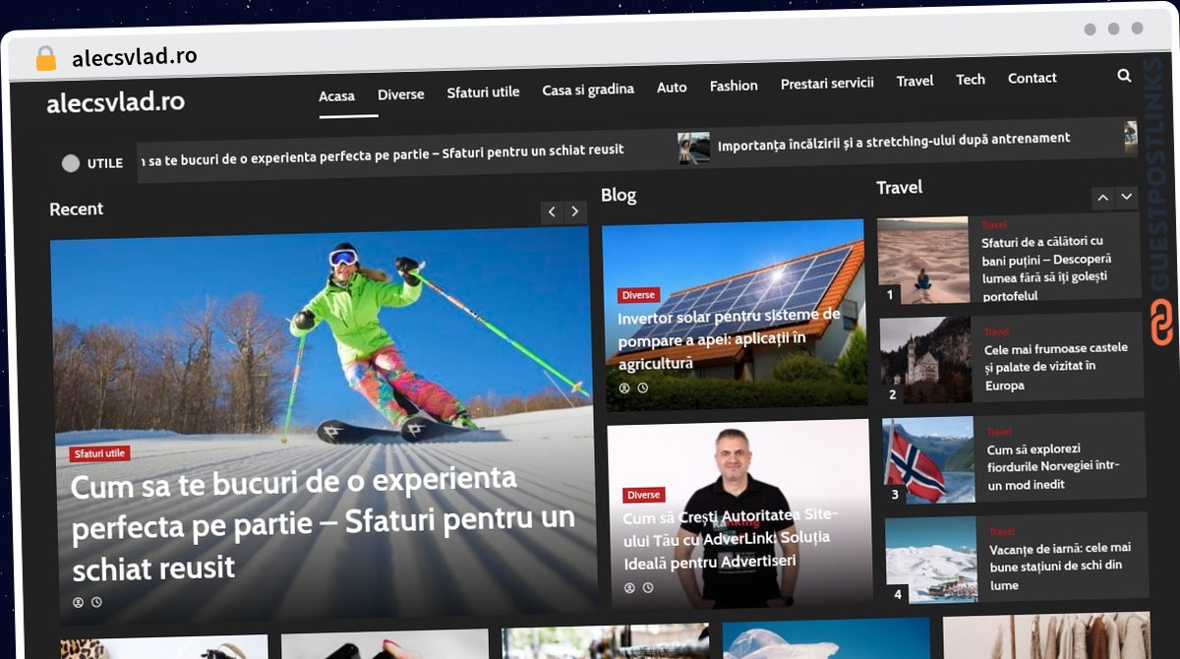The image size is (1180, 659).
Task: Open the Tech menu item
Action: [x=971, y=80]
